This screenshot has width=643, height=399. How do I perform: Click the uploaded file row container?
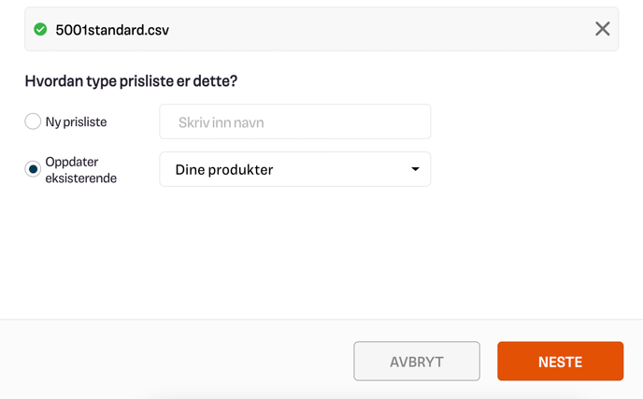pos(321,29)
